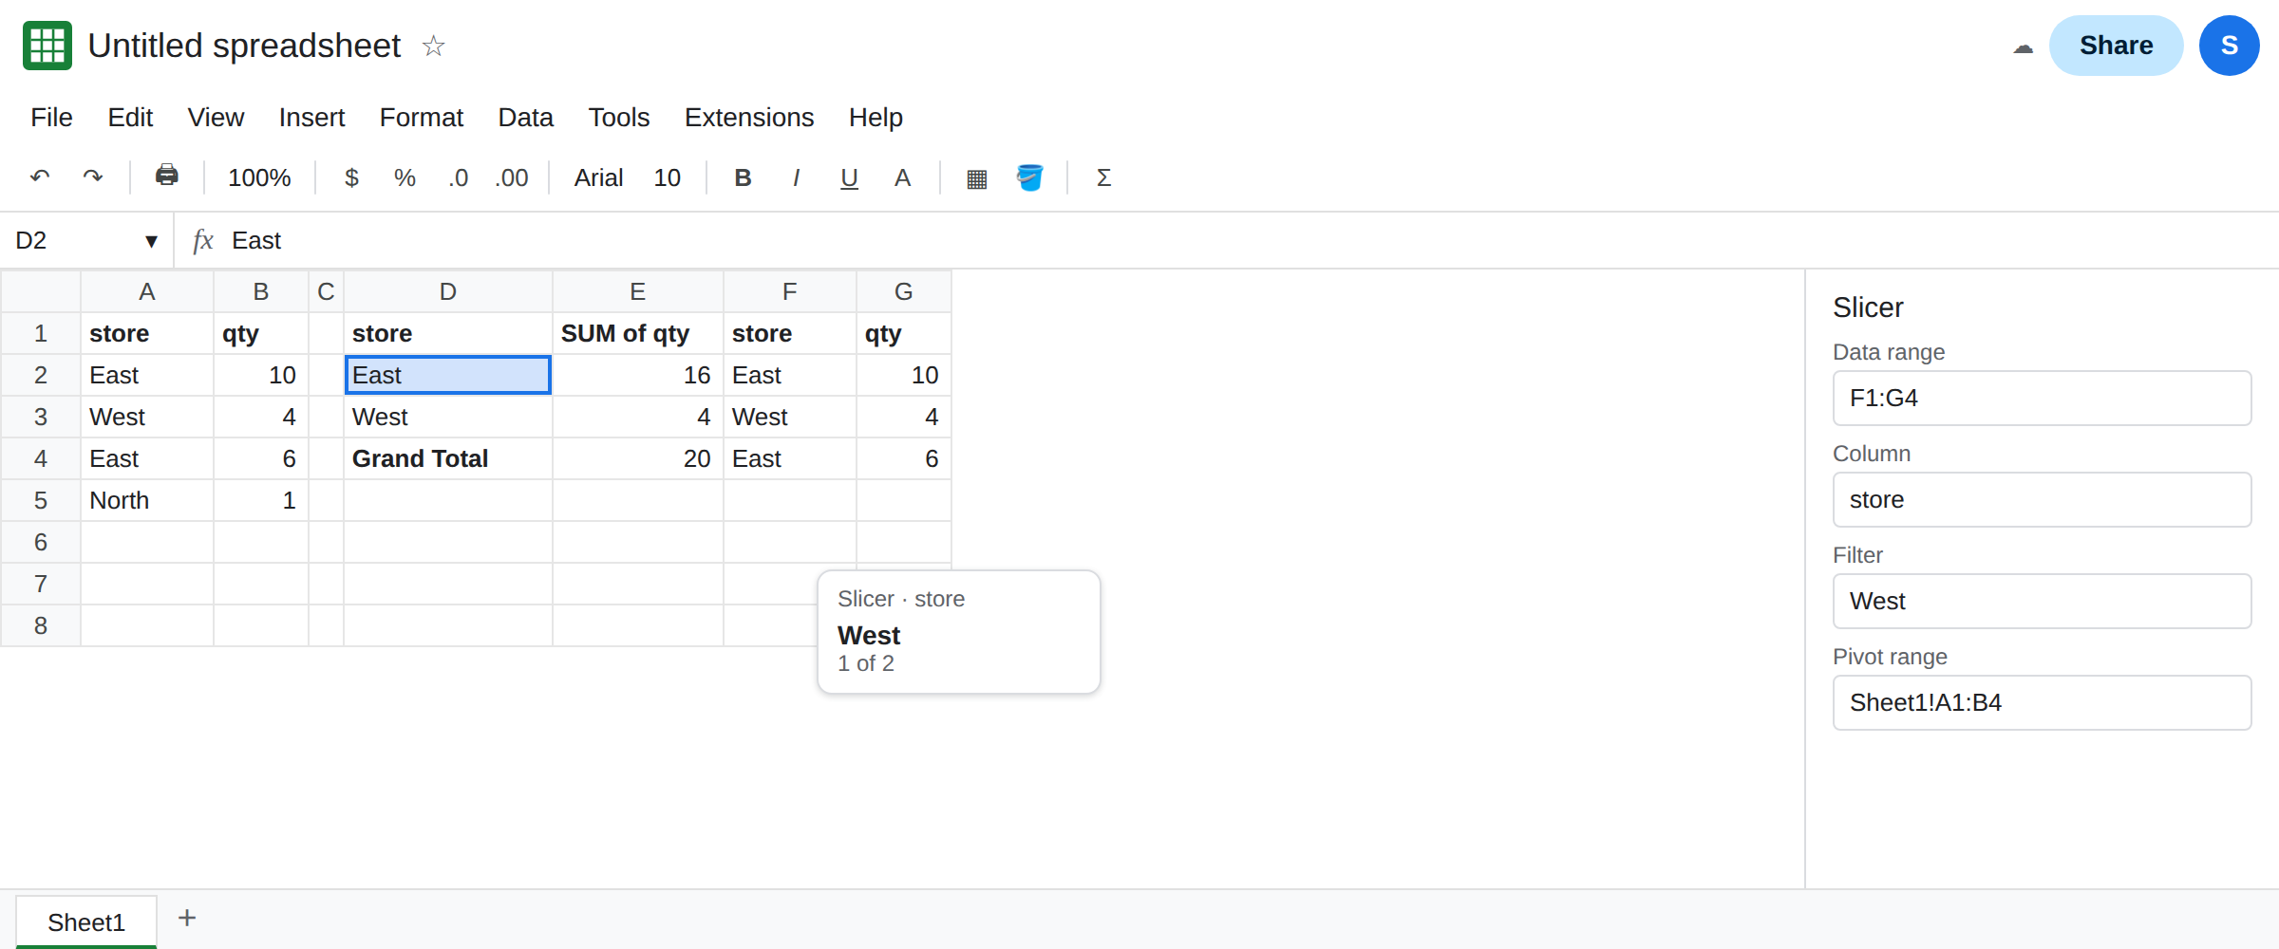Format as currency with $ icon
2279x949 pixels.
[351, 177]
